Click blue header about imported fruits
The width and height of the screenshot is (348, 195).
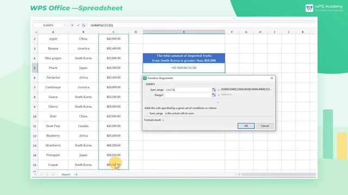[184, 58]
